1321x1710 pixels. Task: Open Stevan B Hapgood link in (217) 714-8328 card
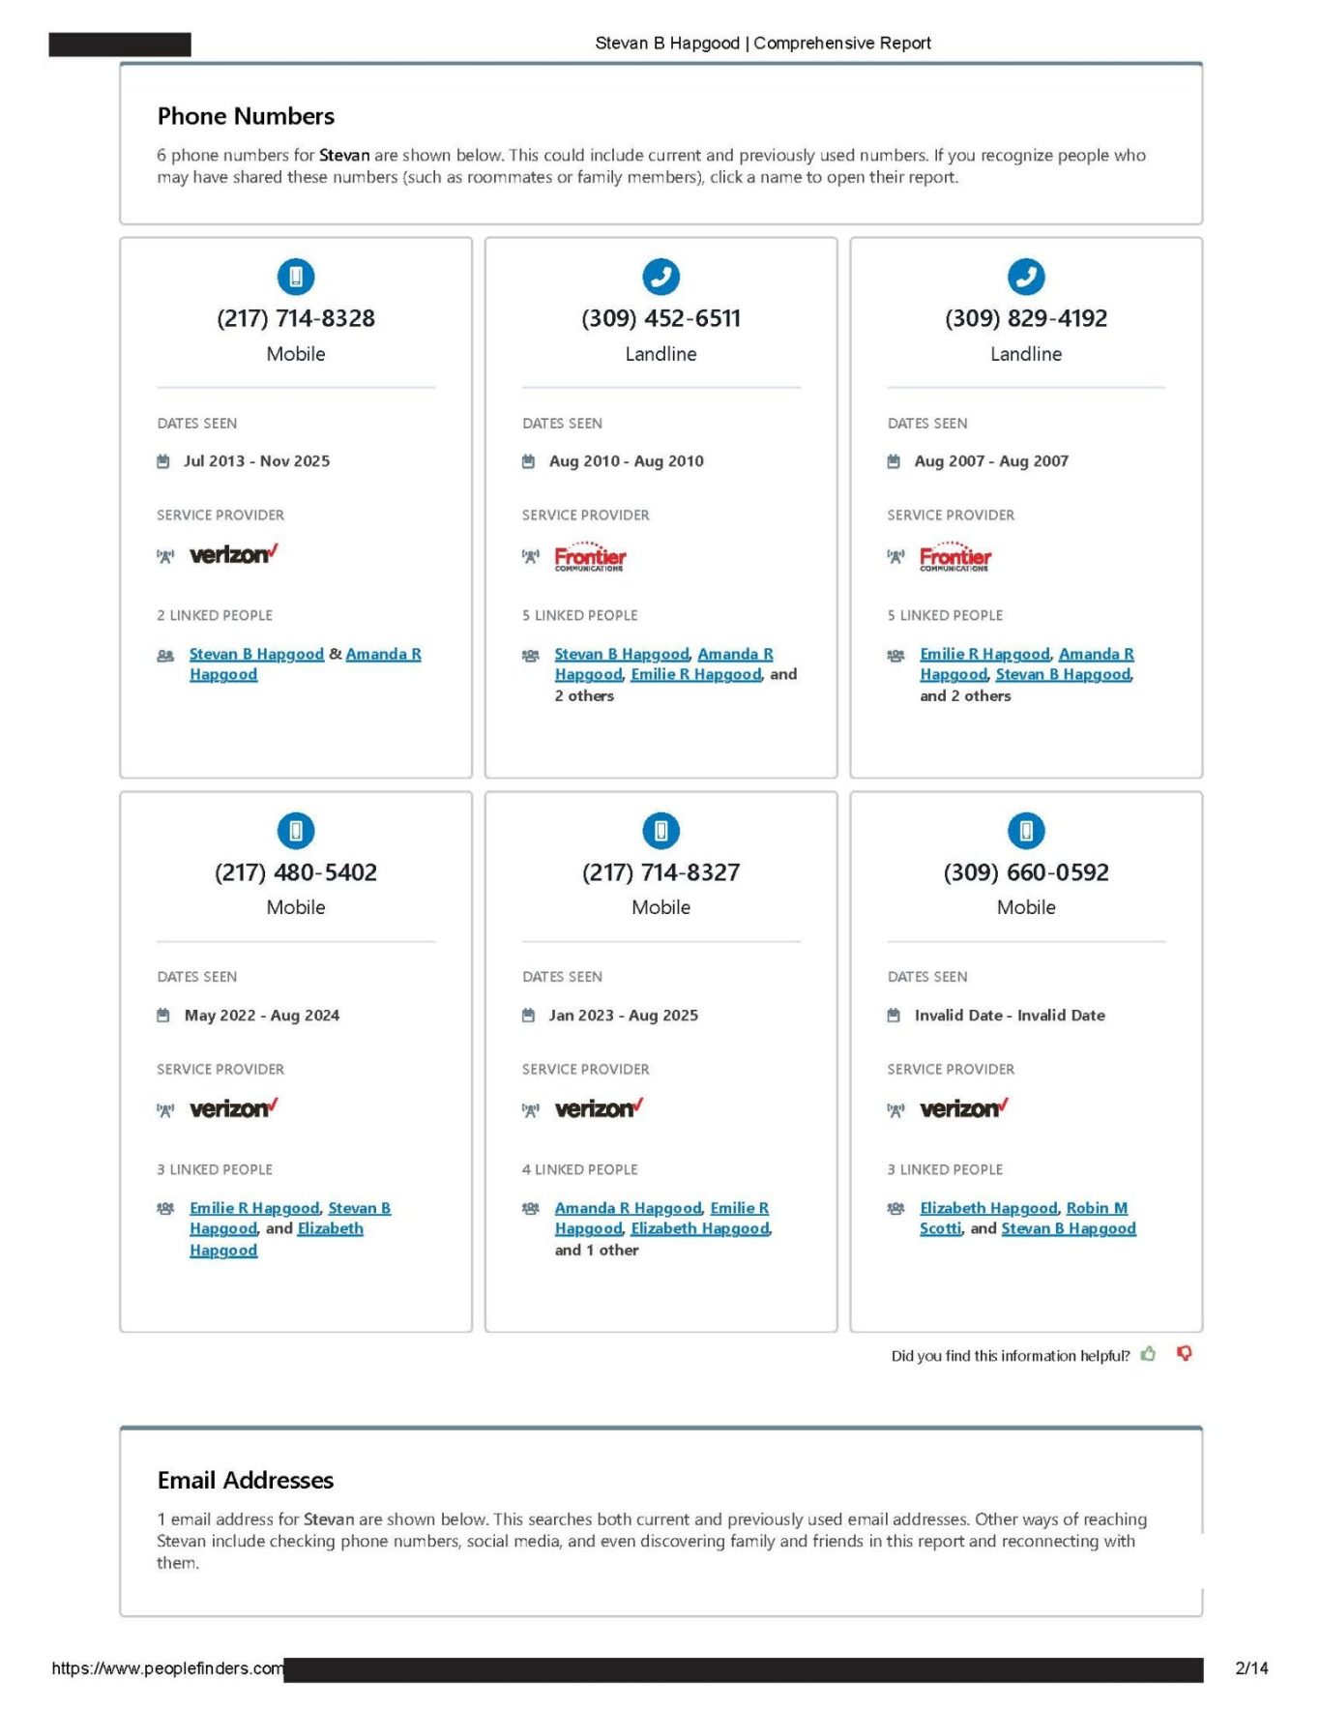coord(256,654)
